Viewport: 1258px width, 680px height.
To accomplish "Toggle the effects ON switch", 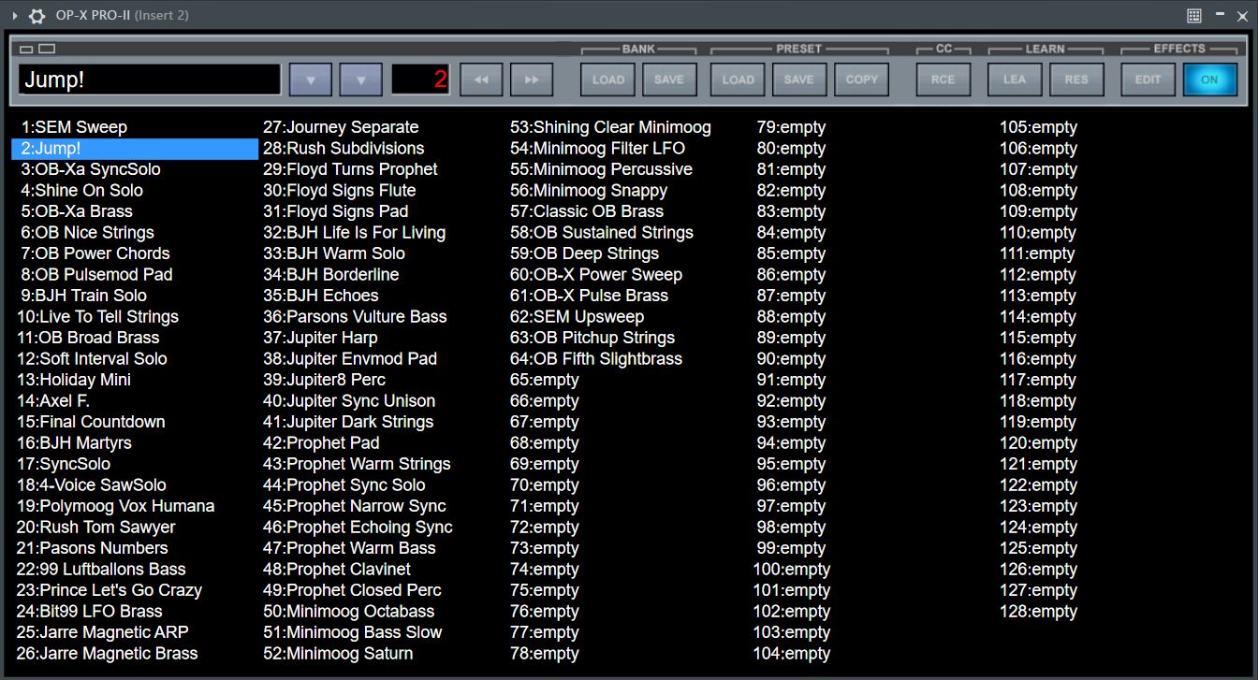I will click(1210, 80).
